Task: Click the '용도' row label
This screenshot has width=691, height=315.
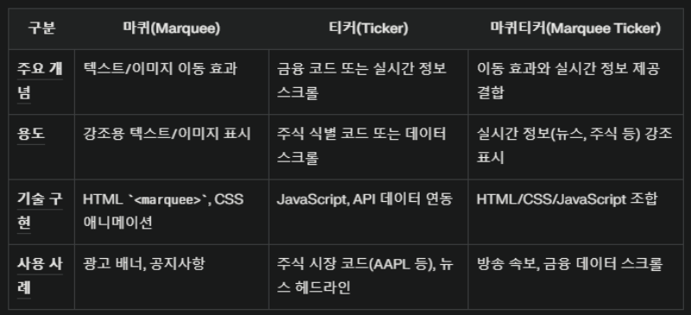Action: [x=41, y=147]
